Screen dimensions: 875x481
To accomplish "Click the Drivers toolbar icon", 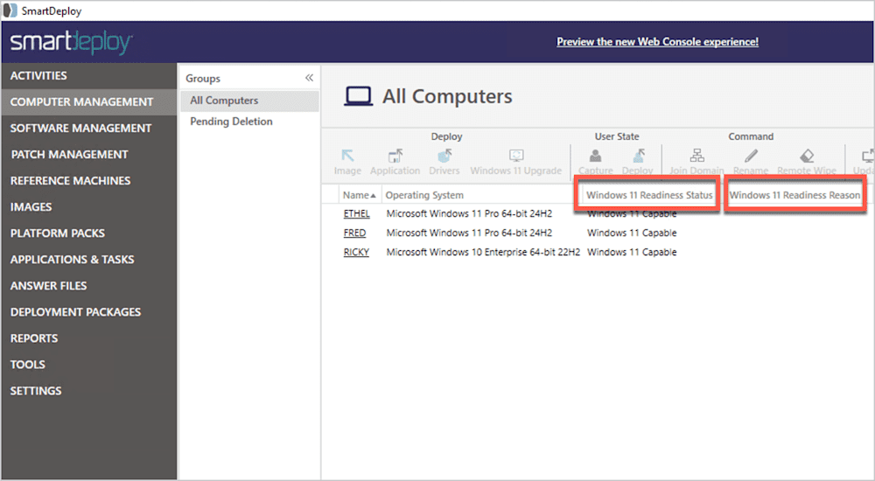I will pyautogui.click(x=444, y=156).
